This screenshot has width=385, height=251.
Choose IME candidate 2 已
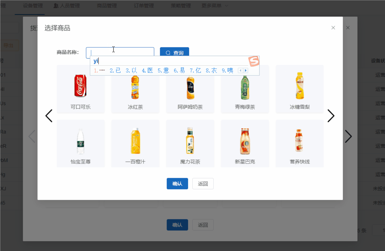click(x=115, y=71)
